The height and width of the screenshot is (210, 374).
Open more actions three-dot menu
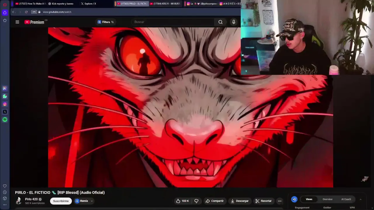(280, 201)
